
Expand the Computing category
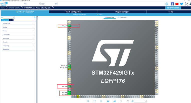(18, 46)
